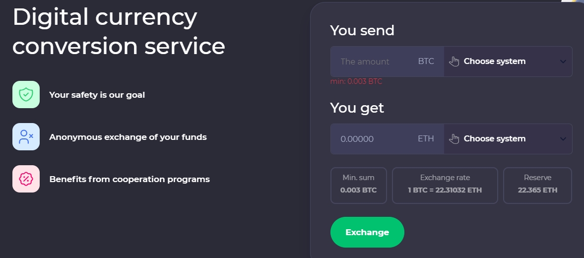
Task: Click the hand pointer icon in You send
Action: [x=454, y=62]
